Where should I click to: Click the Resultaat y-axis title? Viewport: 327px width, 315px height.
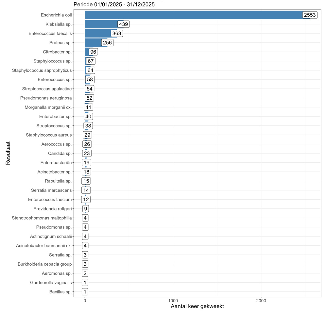tap(8, 153)
